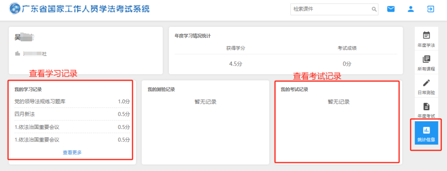Open 年度考试 in the sidebar
The image size is (447, 171).
pos(426,110)
